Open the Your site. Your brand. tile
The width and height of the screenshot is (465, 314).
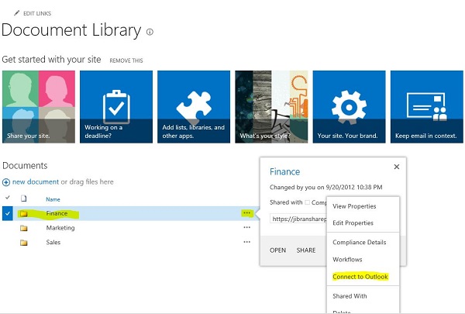348,106
